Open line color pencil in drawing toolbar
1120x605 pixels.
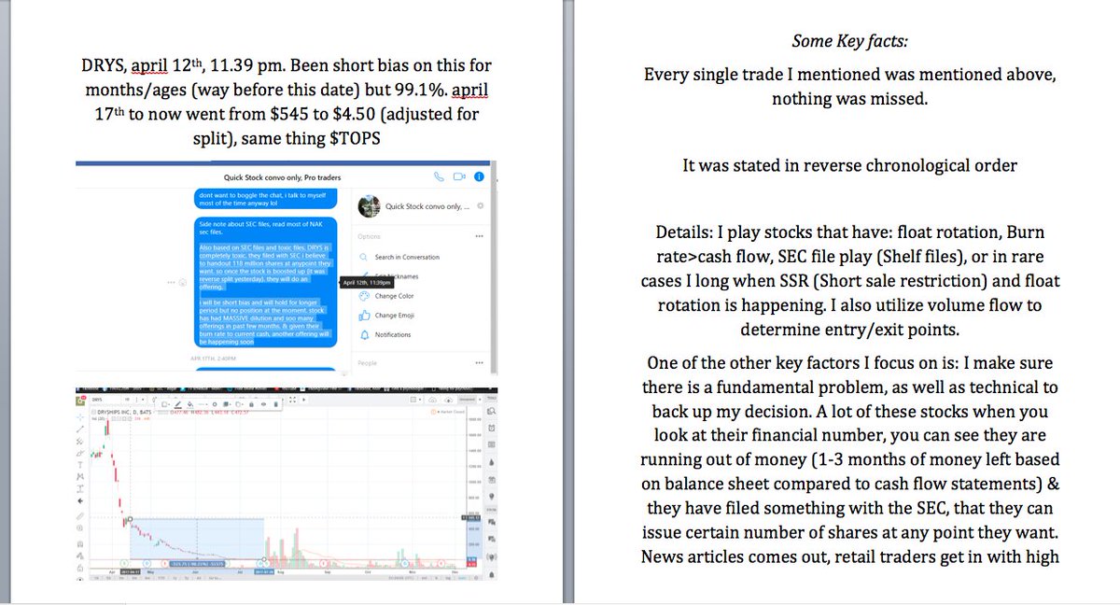177,404
